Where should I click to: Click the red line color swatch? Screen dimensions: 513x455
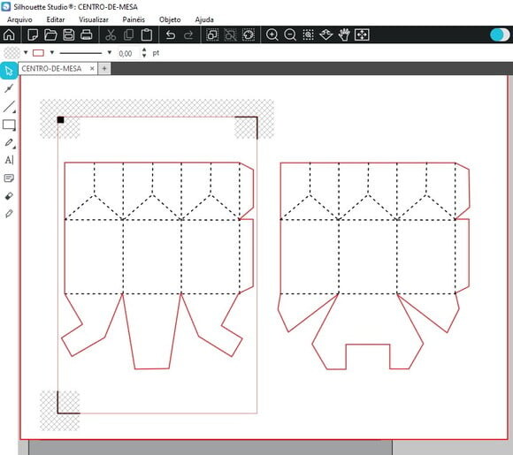pos(38,53)
